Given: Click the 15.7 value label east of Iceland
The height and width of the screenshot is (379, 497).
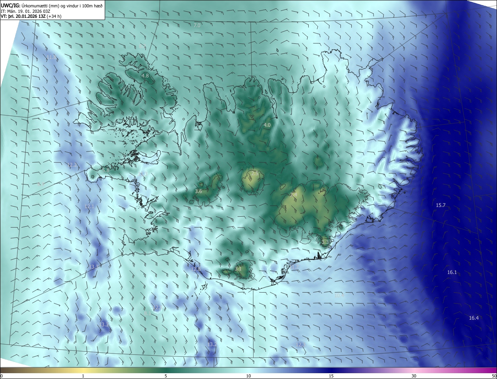Looking at the screenshot, I should [441, 205].
